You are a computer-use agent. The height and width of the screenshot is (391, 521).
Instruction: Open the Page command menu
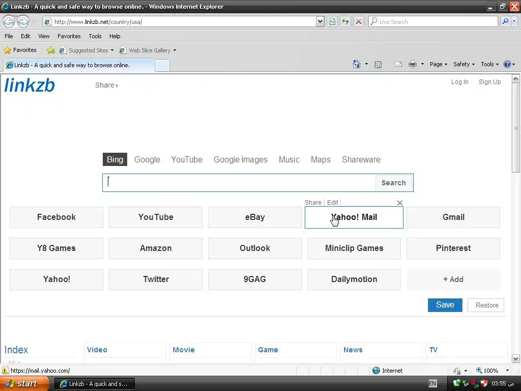pos(438,64)
